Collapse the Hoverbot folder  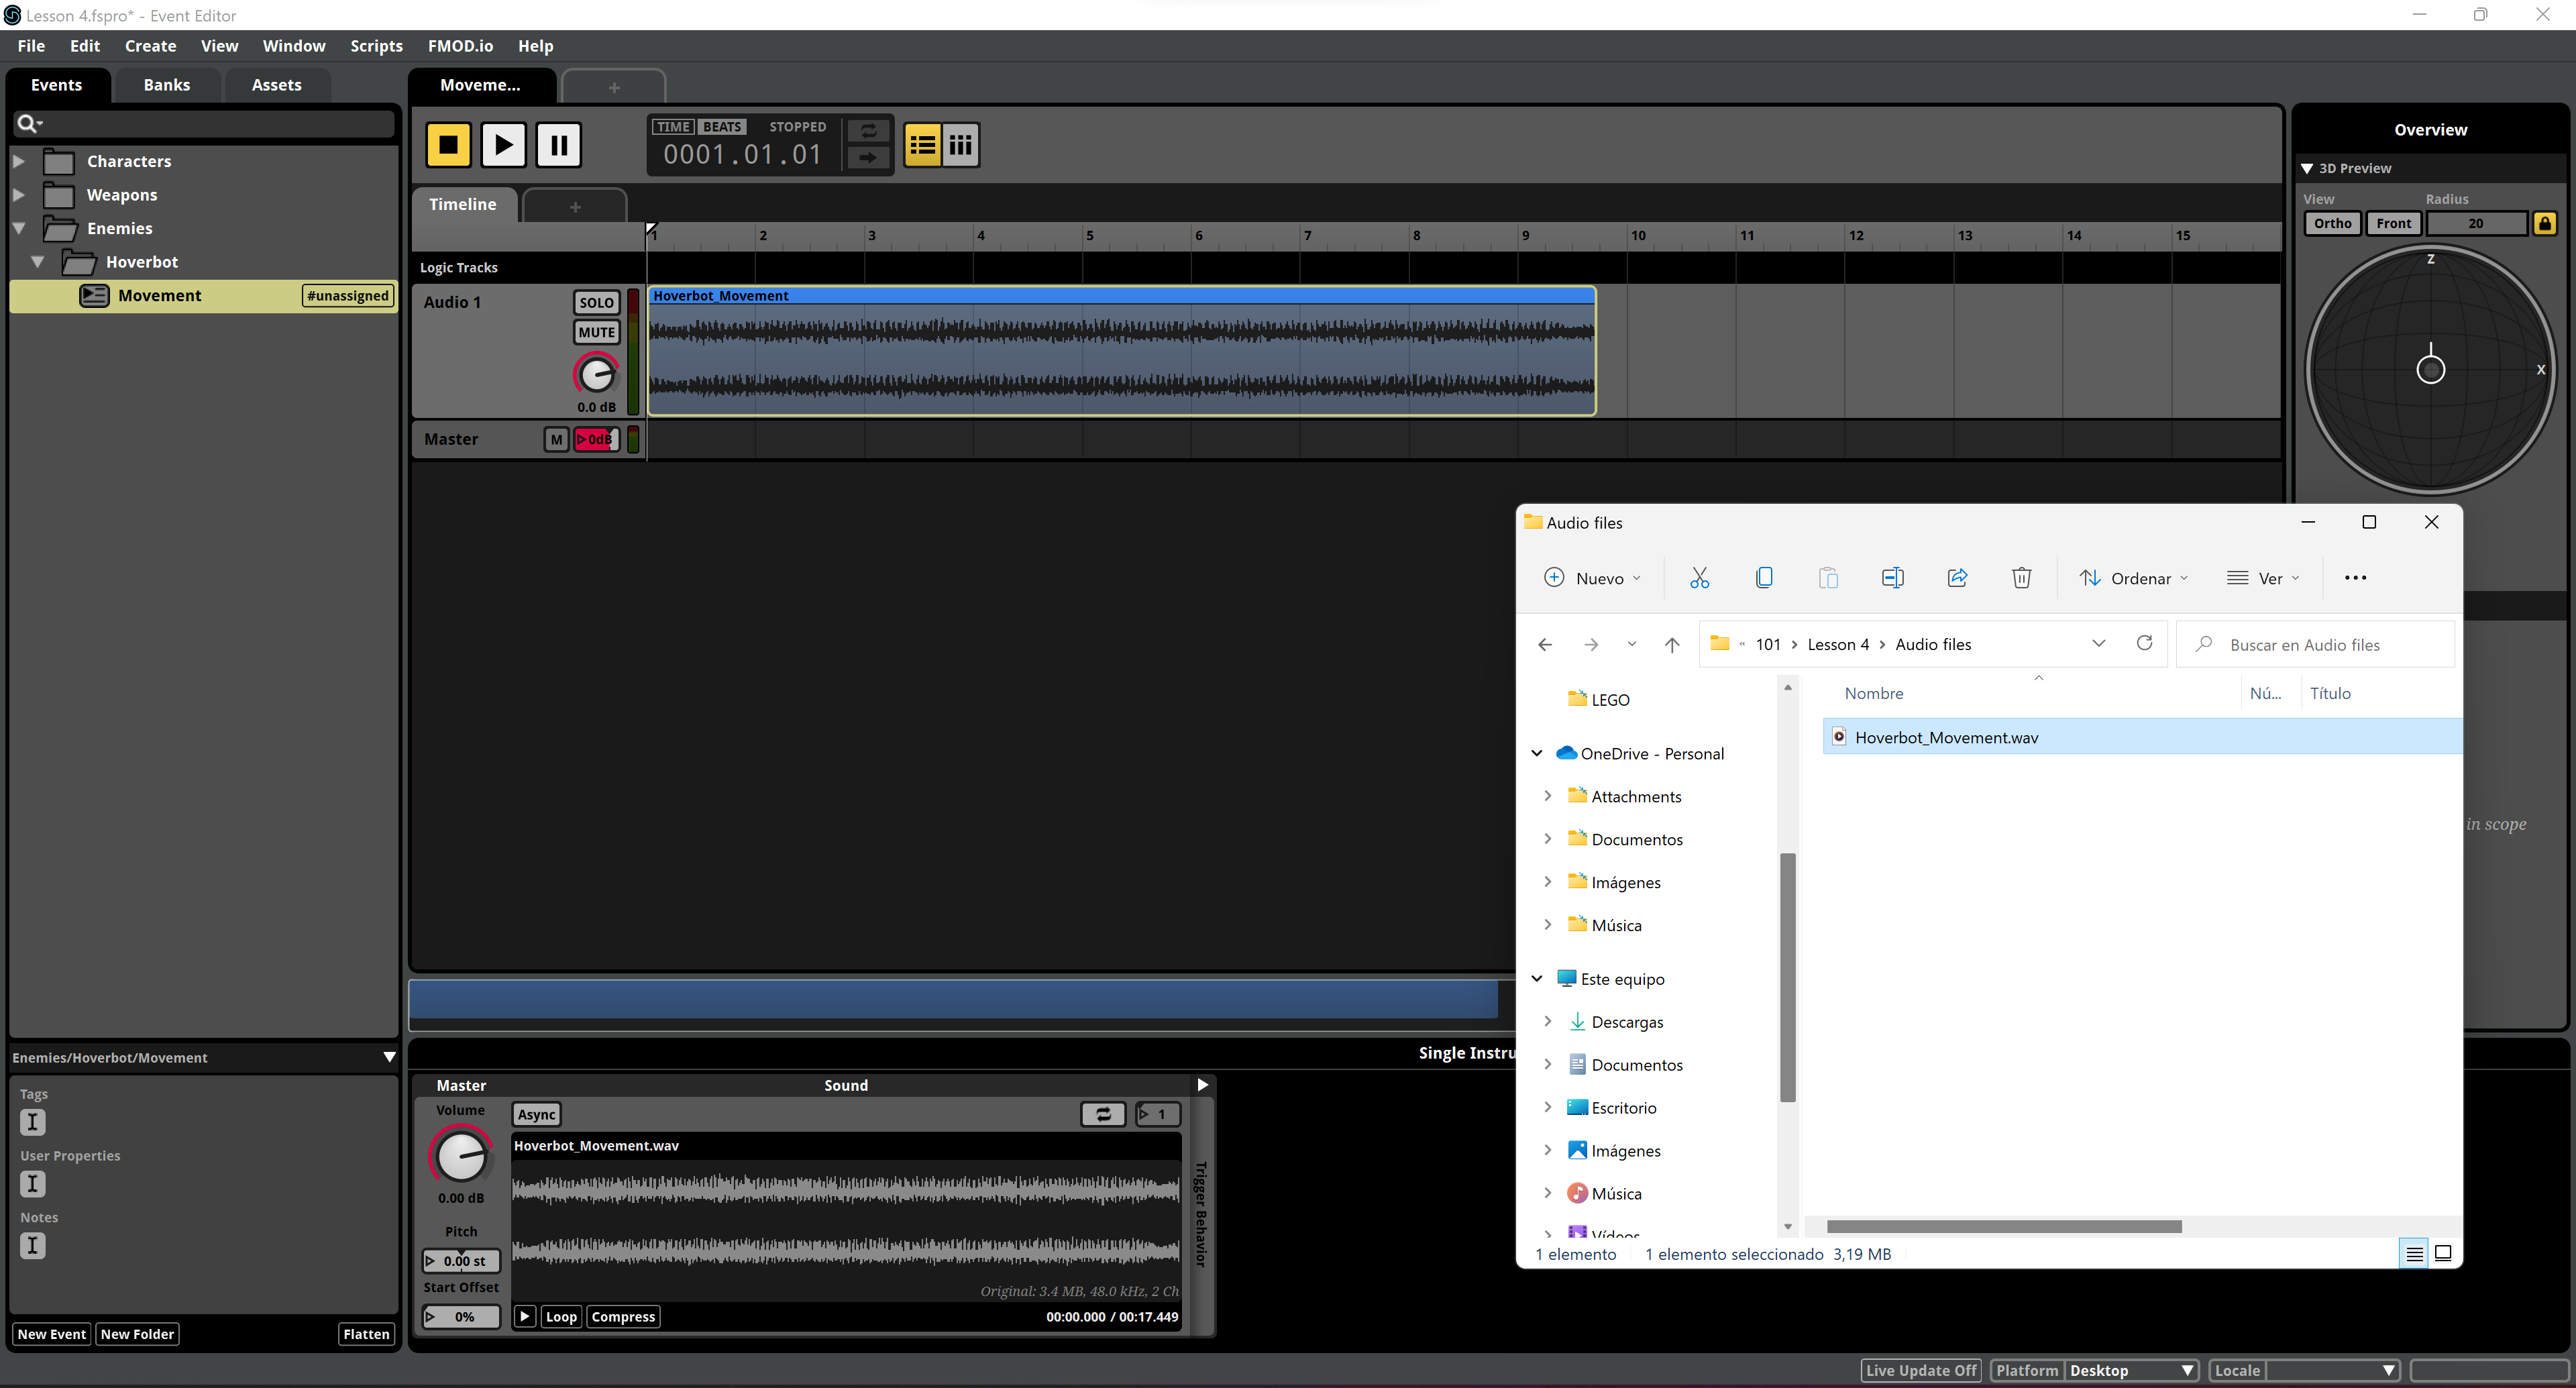[37, 262]
